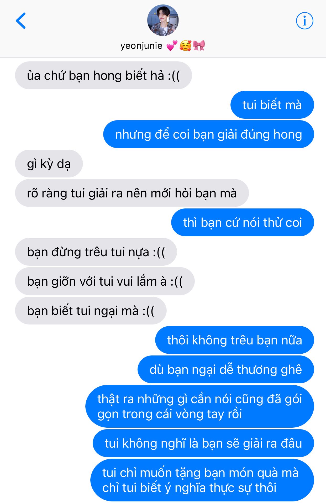
Task: Tap the yeonjunie contact name
Action: [x=141, y=46]
